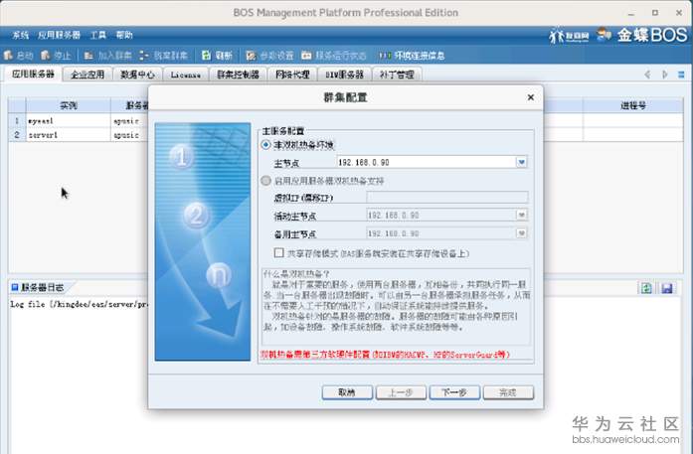Open the 系统 menu
693x454 pixels.
pyautogui.click(x=20, y=35)
